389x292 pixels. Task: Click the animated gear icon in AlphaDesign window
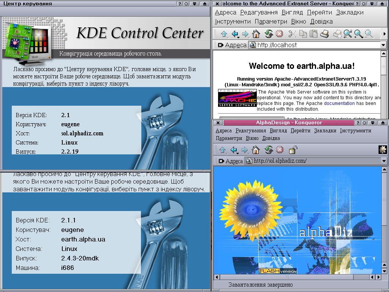tap(383, 149)
